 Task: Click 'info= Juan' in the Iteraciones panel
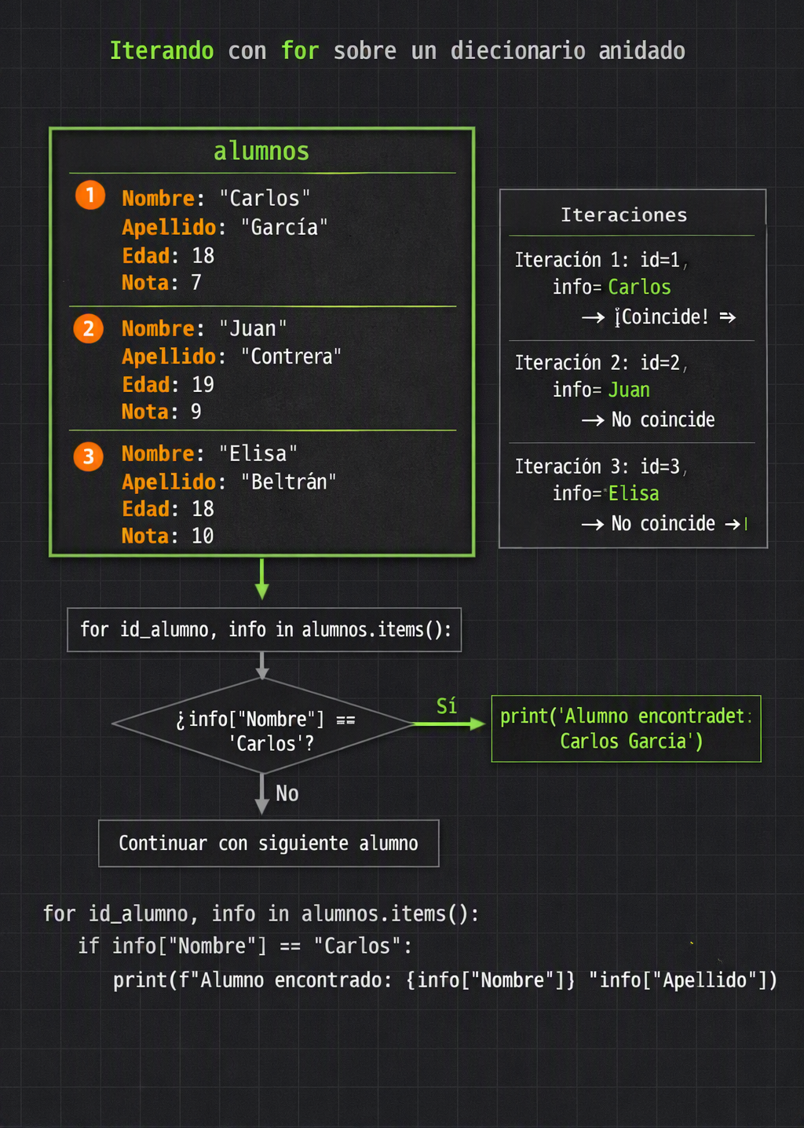601,390
